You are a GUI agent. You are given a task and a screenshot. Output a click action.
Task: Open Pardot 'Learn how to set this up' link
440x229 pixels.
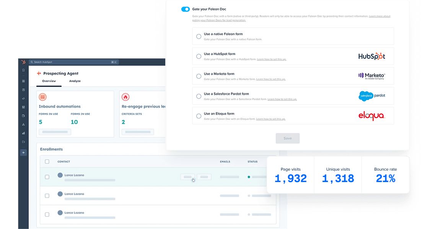point(282,99)
